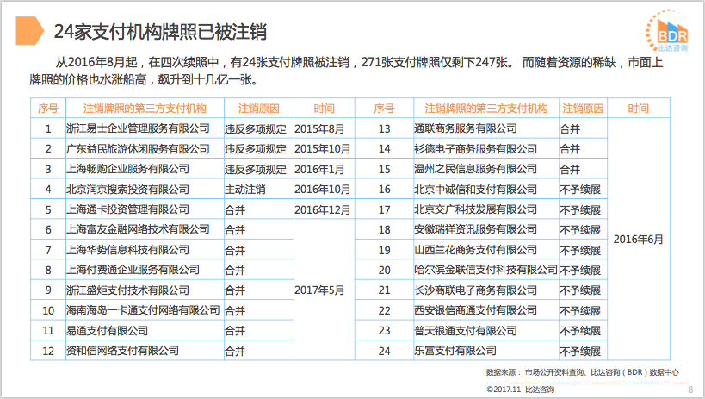This screenshot has width=705, height=399.
Task: Select 上海华势信息科技有限公司
Action: tap(127, 250)
